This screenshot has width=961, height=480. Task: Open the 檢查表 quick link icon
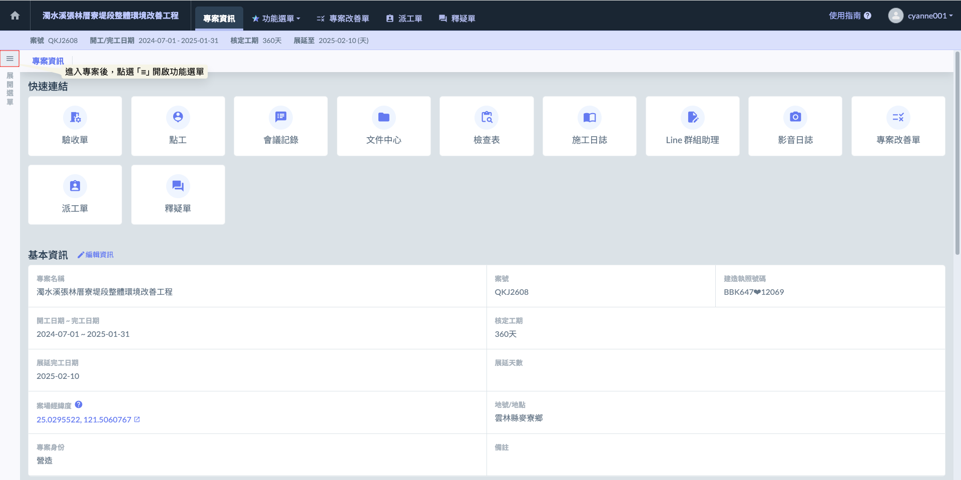[487, 117]
